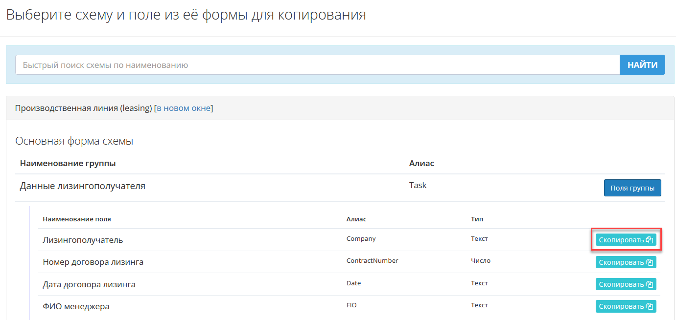The image size is (676, 320).
Task: Click the Task group alias
Action: point(418,186)
